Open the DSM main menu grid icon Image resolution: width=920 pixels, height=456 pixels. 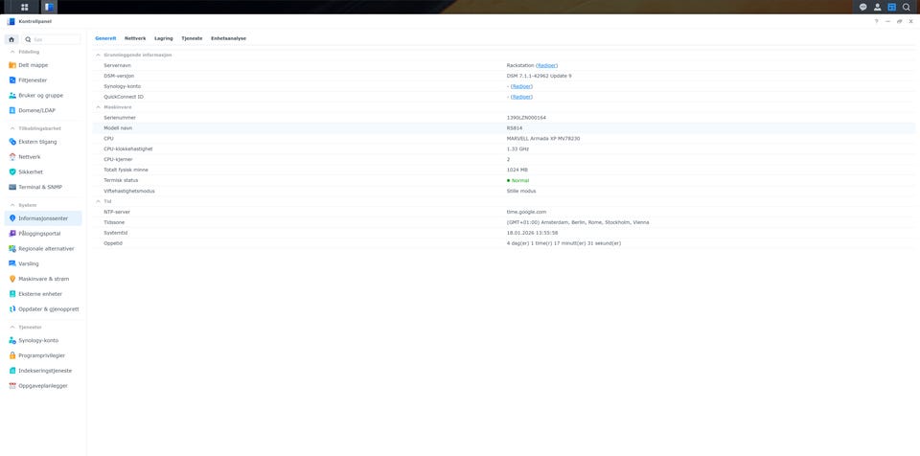25,7
